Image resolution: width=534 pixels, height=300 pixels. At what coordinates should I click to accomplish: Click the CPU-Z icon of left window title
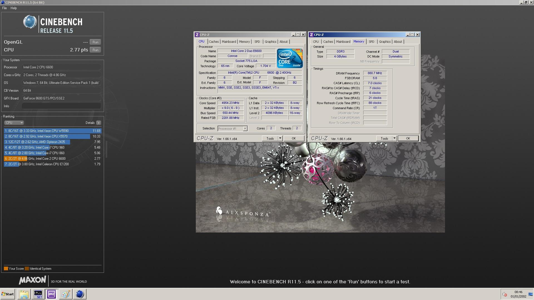click(197, 35)
